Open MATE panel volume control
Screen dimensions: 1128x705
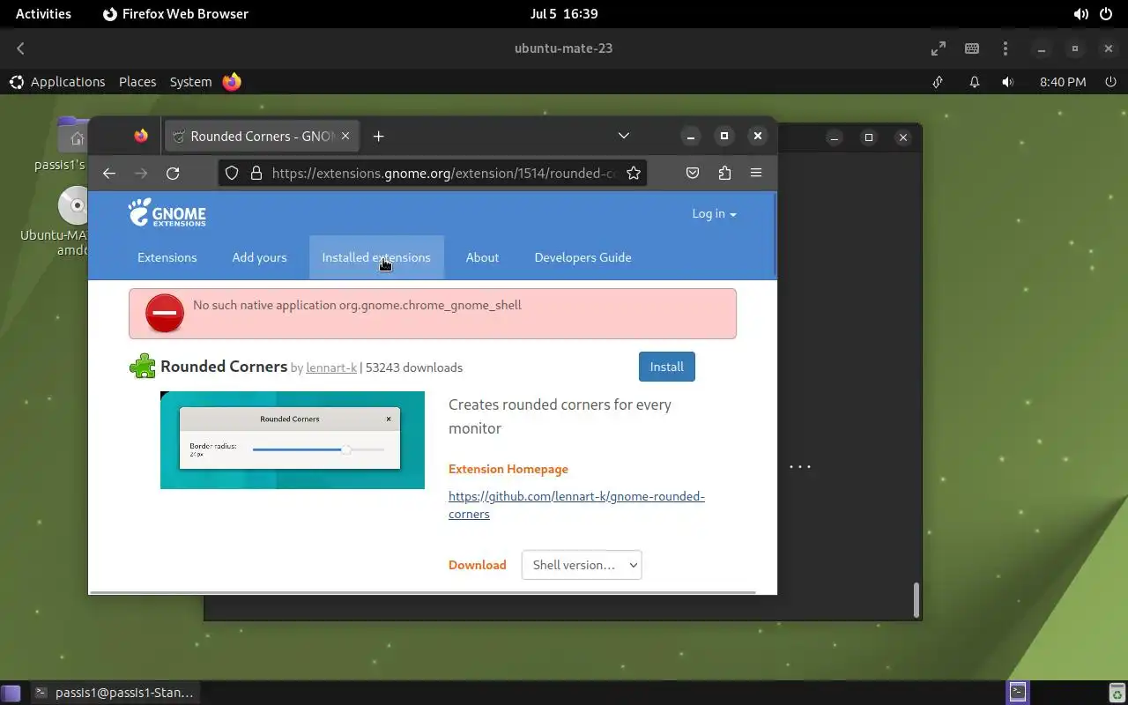[1008, 82]
